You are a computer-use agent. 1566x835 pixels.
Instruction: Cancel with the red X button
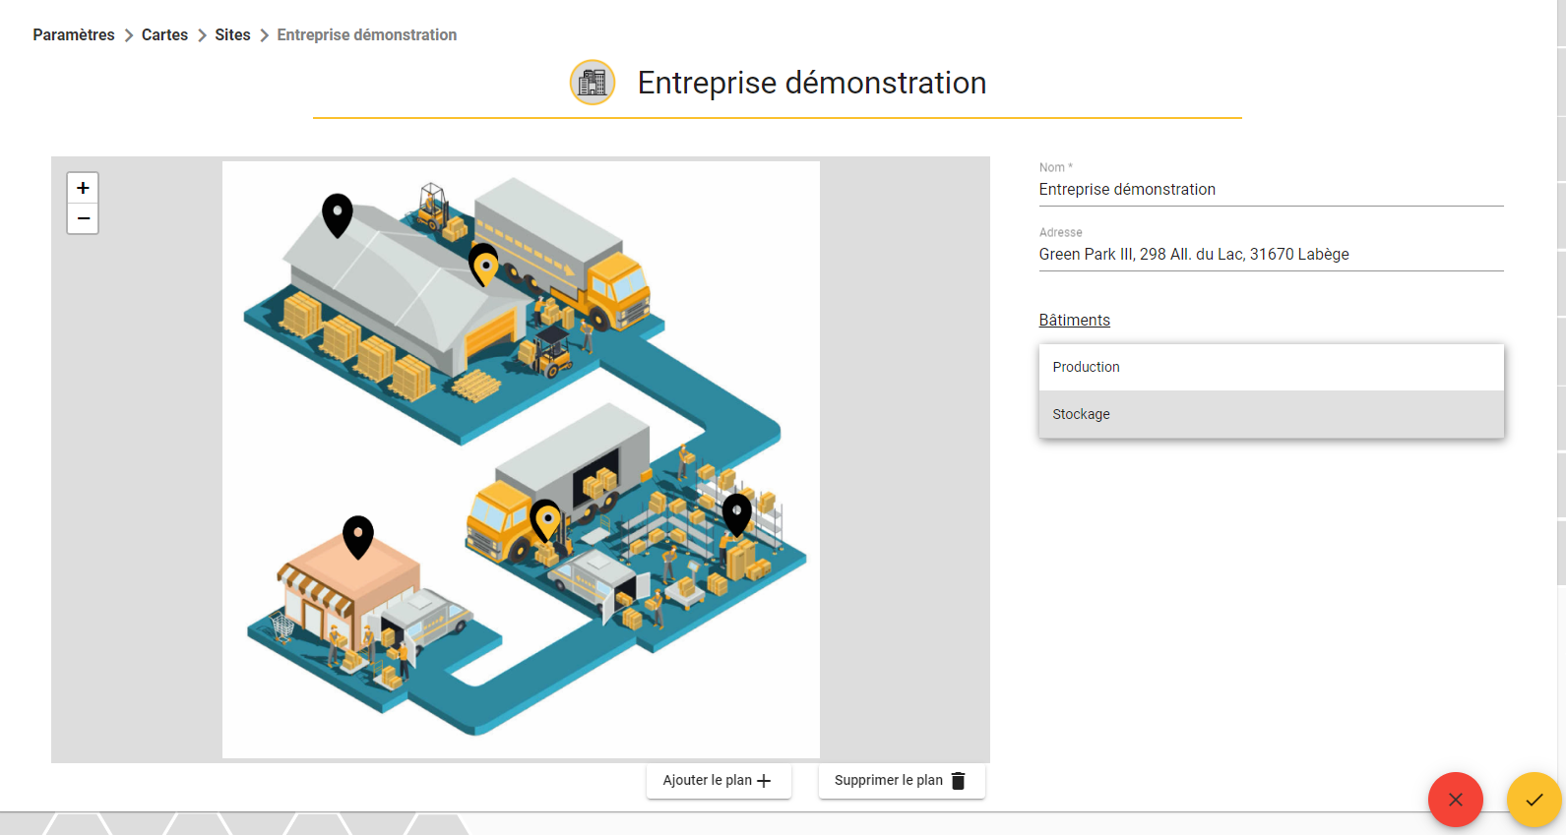pos(1456,800)
